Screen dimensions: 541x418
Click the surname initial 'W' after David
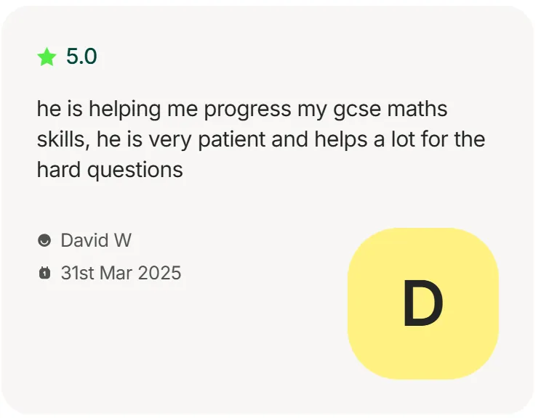(123, 240)
